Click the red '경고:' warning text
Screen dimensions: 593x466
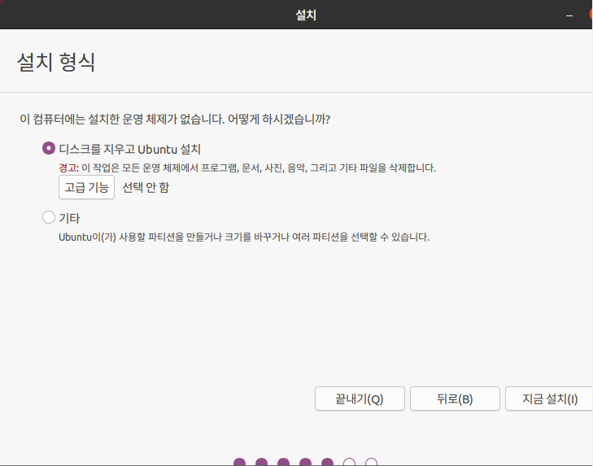coord(69,168)
